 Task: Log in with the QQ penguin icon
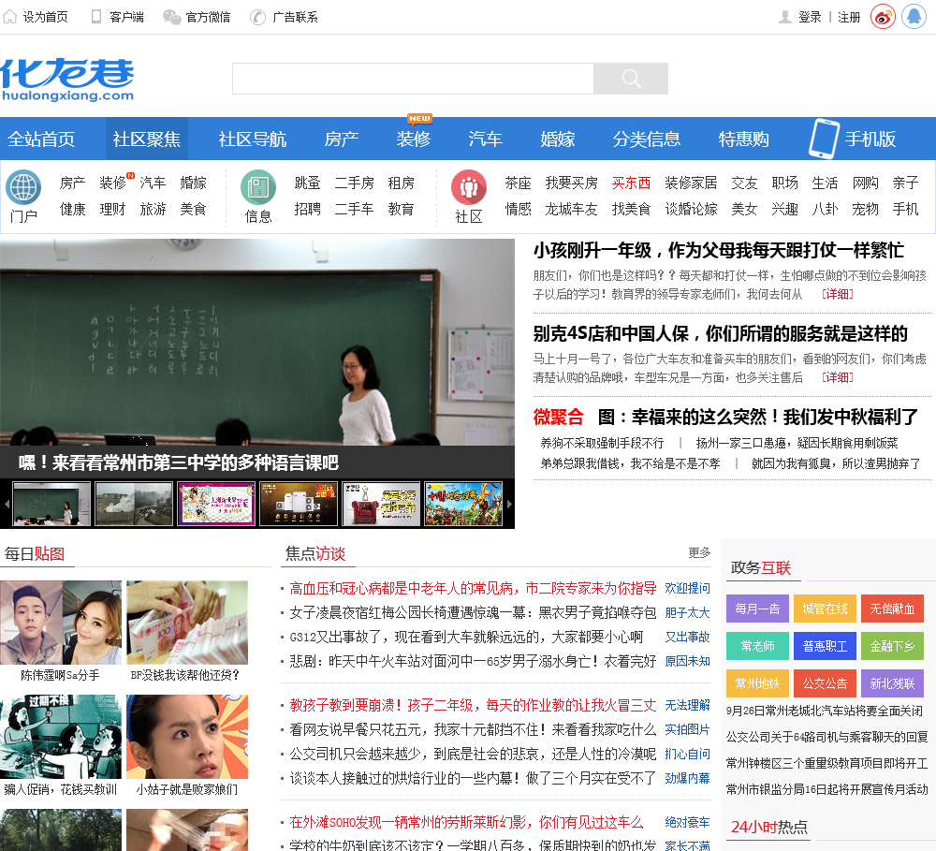[x=914, y=17]
